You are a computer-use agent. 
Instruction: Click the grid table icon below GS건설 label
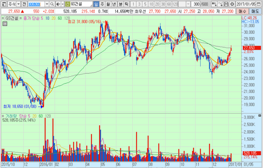point(5,24)
